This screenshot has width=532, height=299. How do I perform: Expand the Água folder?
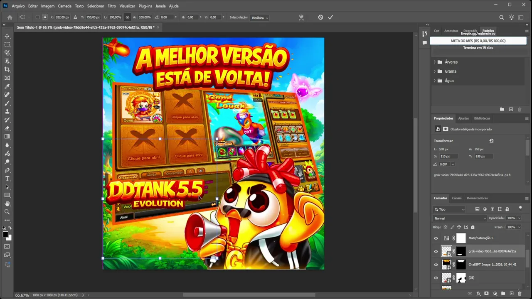coord(435,81)
